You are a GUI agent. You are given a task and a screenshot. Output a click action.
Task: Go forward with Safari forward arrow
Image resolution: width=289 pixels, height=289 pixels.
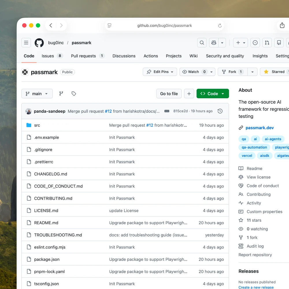click(61, 25)
